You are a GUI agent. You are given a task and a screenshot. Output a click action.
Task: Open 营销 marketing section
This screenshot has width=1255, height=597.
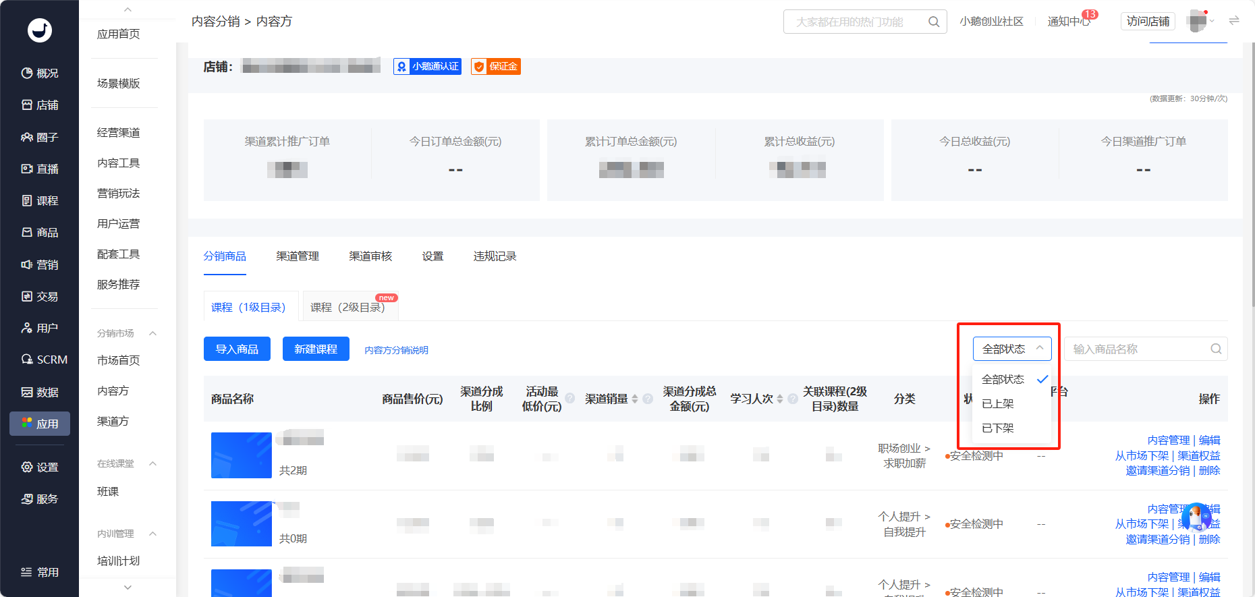(x=40, y=264)
